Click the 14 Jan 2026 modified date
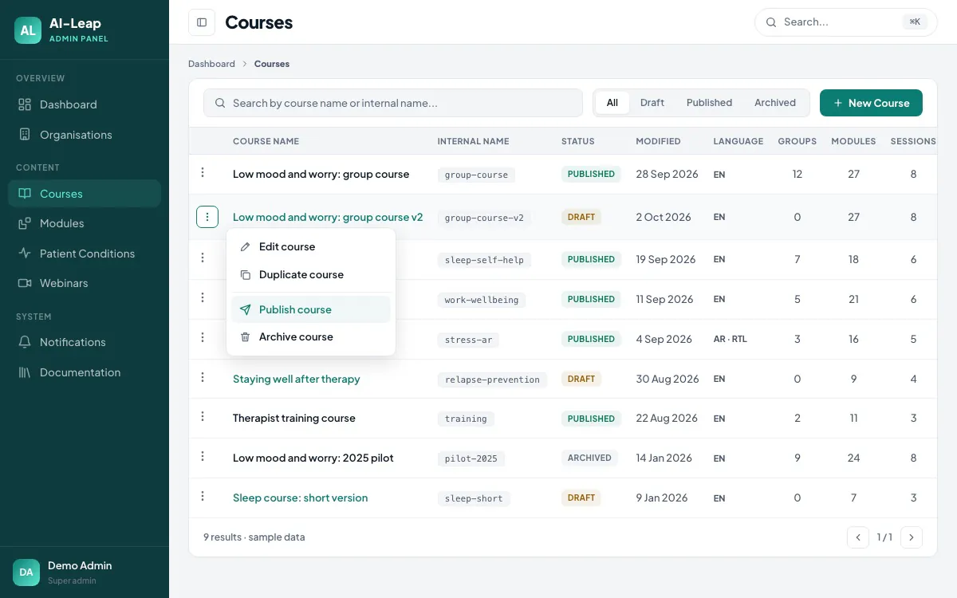The height and width of the screenshot is (598, 957). point(664,458)
